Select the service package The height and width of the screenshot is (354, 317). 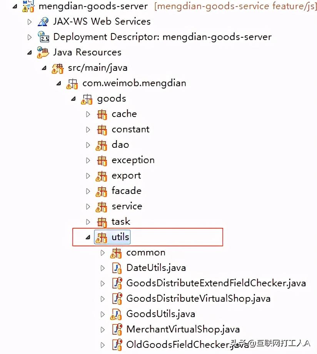click(127, 206)
